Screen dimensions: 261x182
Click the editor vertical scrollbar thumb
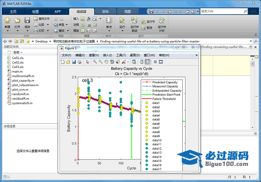pos(253,64)
